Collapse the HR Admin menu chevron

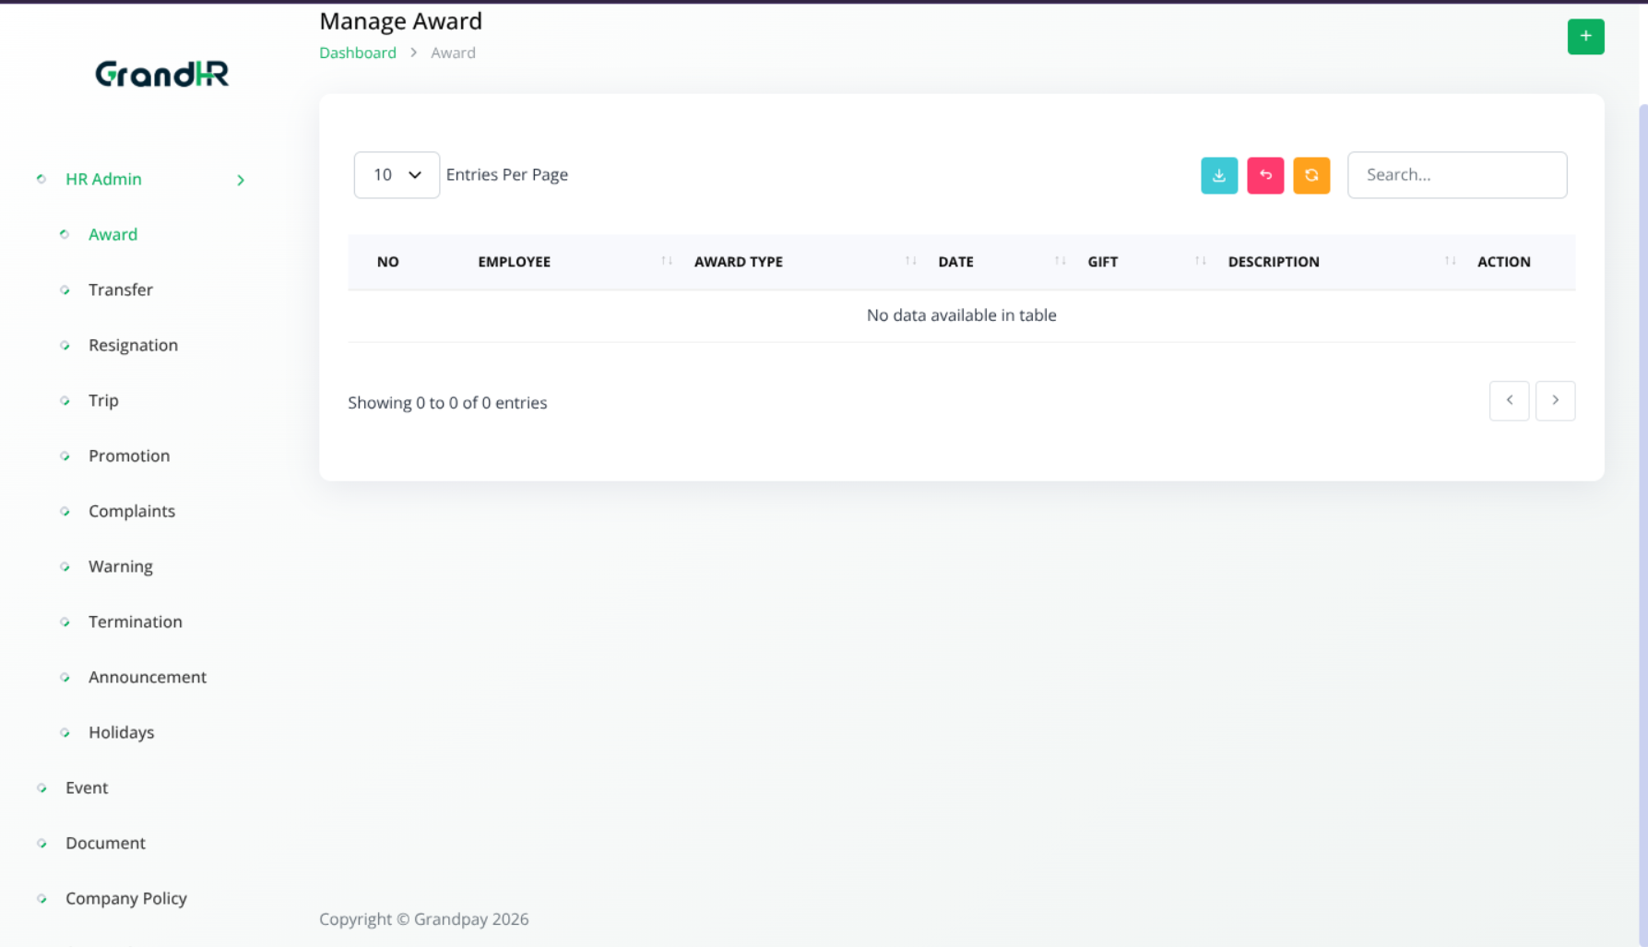click(x=241, y=180)
